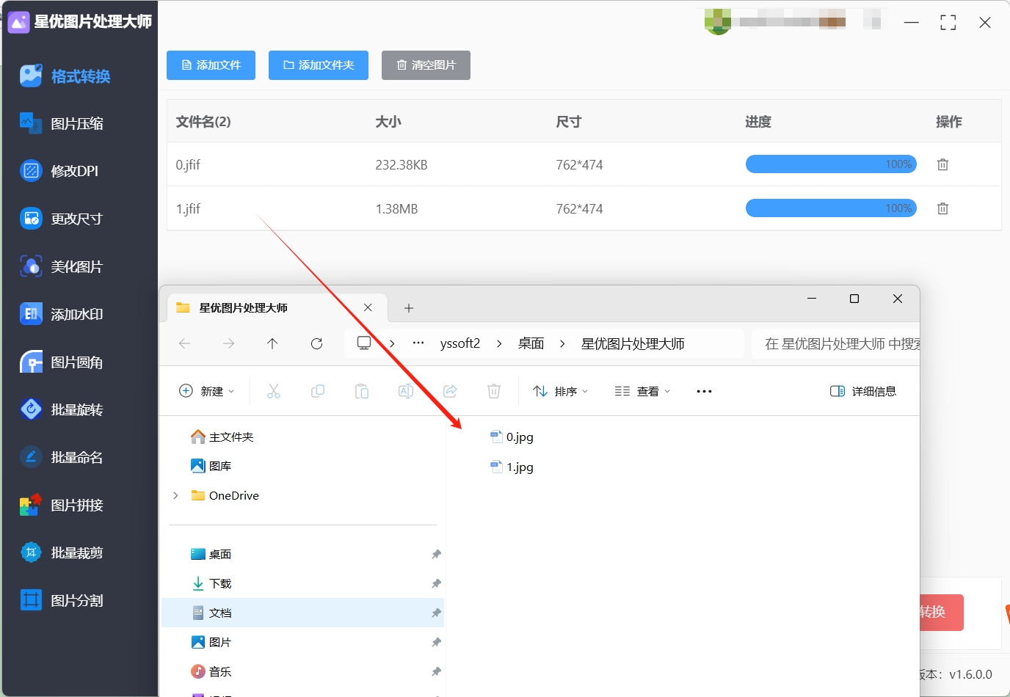Click the Explorer search box
The height and width of the screenshot is (697, 1010).
click(835, 343)
